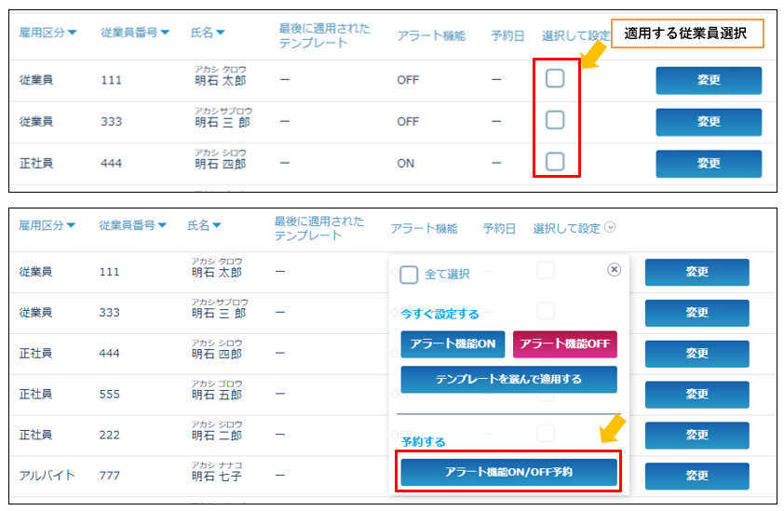Image resolution: width=784 pixels, height=511 pixels.
Task: Click 変更 for employee 444 in upper table
Action: tap(709, 164)
